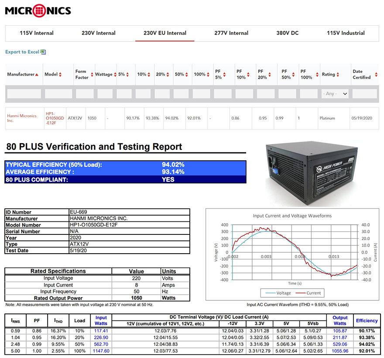The width and height of the screenshot is (384, 358).
Task: Click the 12.04/38.83 12V terminal value
Action: [x=165, y=344]
